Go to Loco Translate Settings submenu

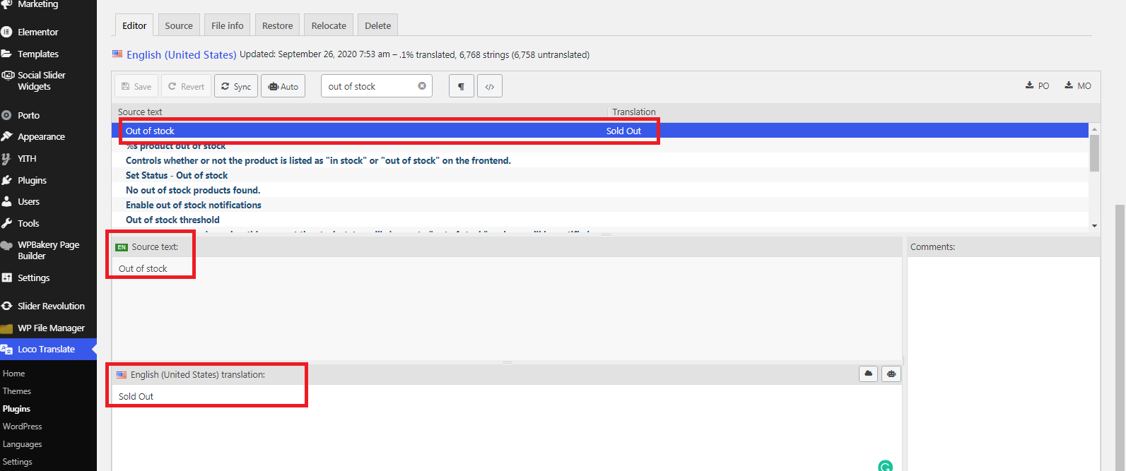point(17,462)
